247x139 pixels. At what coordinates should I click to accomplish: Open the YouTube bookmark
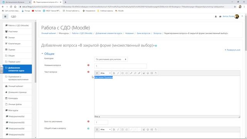click(x=36, y=11)
